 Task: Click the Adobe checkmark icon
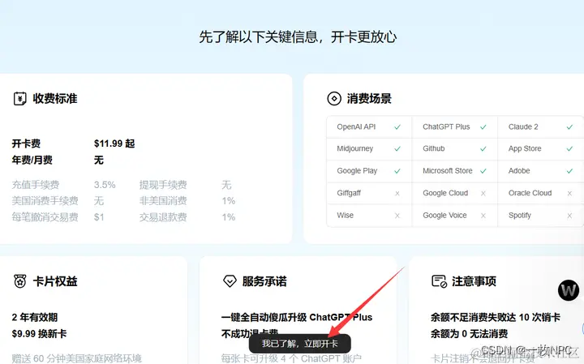(569, 171)
